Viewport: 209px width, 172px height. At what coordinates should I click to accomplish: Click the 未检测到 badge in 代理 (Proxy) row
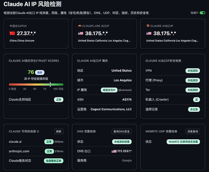click(x=192, y=80)
